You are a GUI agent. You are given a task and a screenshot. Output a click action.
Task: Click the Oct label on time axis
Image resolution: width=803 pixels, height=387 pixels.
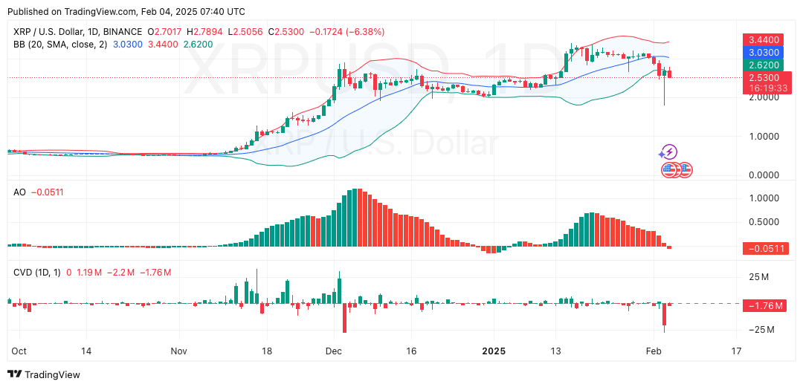[19, 351]
